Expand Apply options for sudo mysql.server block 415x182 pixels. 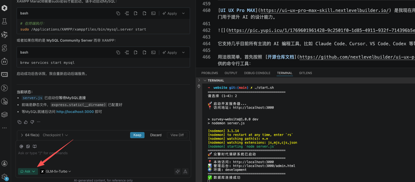(x=183, y=13)
